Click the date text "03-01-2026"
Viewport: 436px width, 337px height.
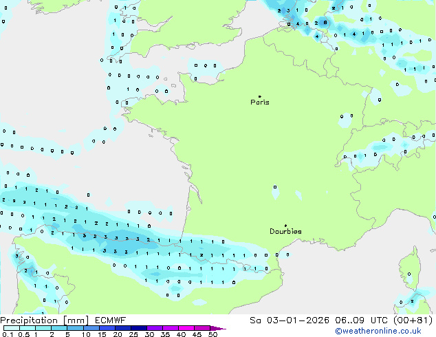(x=298, y=320)
